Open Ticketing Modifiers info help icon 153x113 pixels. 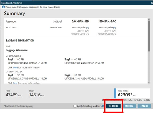[x=103, y=106]
